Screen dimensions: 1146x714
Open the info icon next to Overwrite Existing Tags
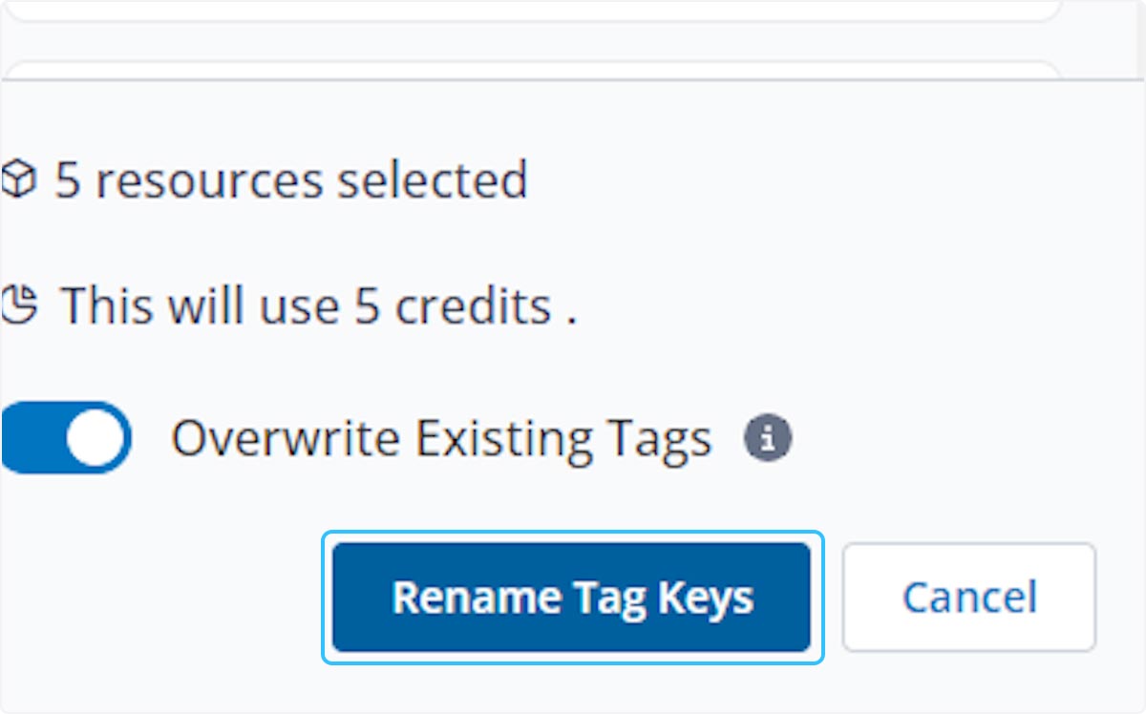click(x=768, y=439)
